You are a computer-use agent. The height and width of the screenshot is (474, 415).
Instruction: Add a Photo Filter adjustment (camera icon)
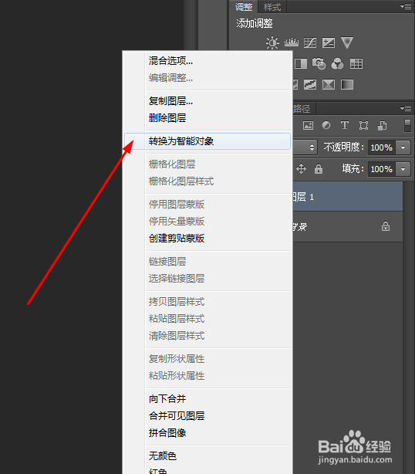319,63
